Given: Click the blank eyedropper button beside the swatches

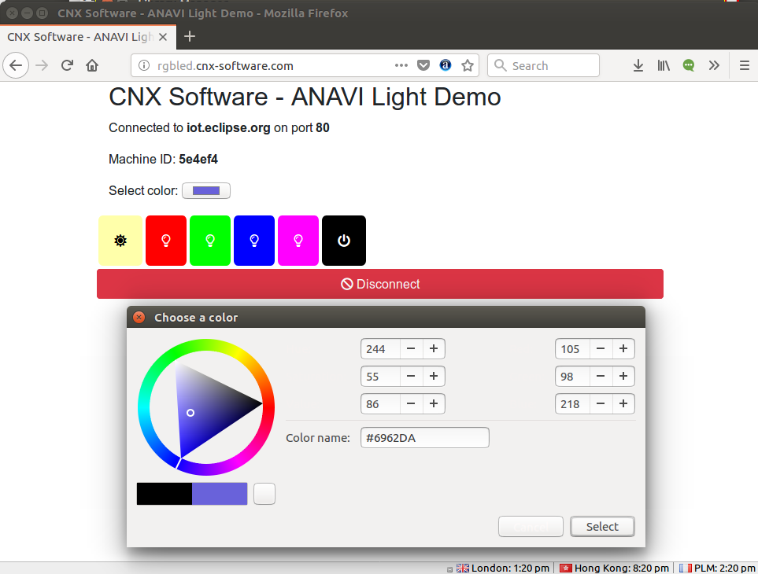Looking at the screenshot, I should point(264,494).
